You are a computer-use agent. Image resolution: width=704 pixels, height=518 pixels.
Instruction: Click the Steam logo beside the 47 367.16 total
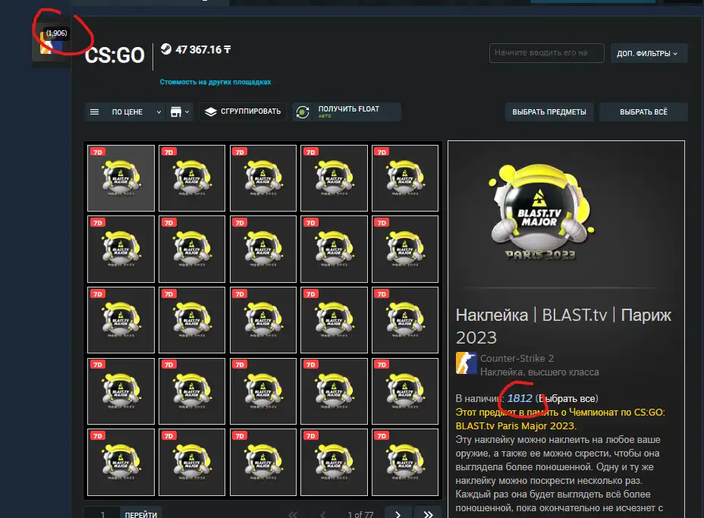[x=166, y=49]
